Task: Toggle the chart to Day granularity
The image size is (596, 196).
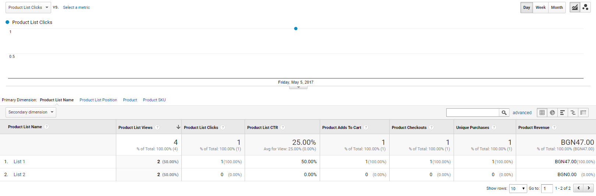Action: 526,7
